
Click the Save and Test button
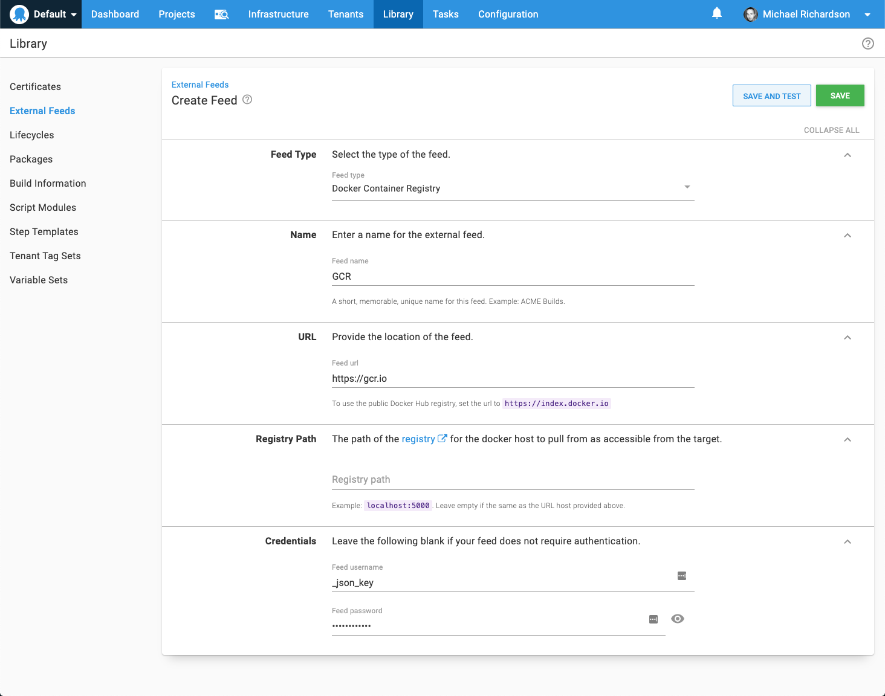click(x=771, y=96)
